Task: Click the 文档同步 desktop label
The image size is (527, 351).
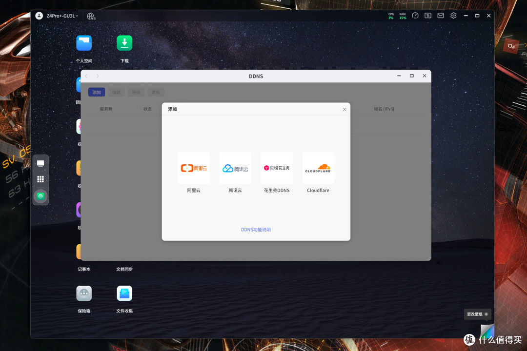Action: [x=124, y=269]
